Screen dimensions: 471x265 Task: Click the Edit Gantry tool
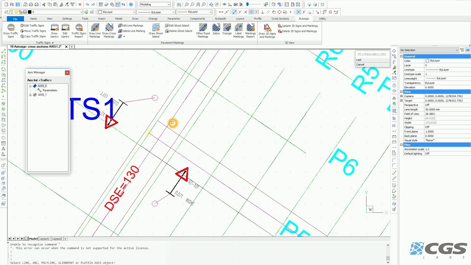pos(65,31)
